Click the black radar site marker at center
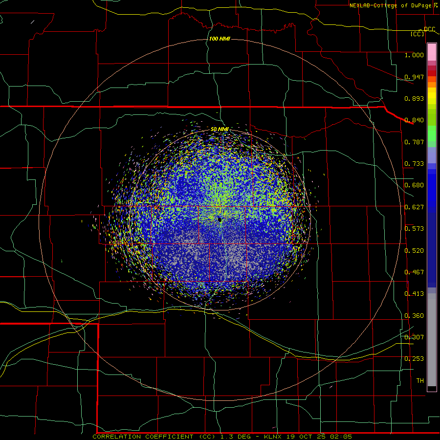Image resolution: width=440 pixels, height=440 pixels. click(220, 220)
